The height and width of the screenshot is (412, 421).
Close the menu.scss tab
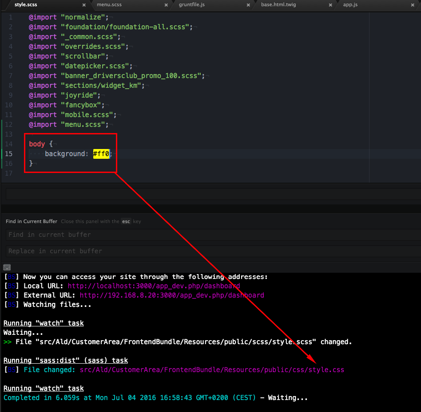click(x=166, y=5)
